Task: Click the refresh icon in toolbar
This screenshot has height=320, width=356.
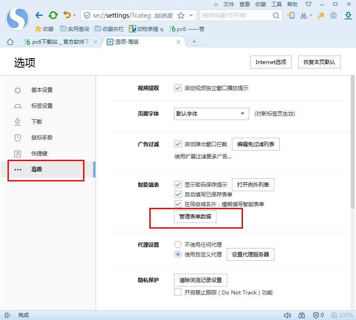Action: 53,15
